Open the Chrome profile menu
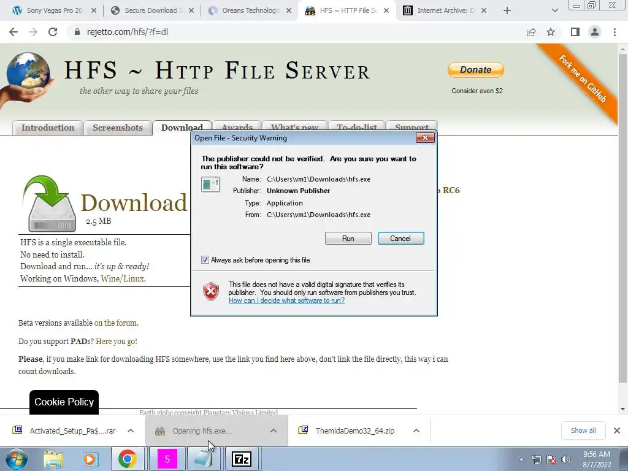628x471 pixels. pyautogui.click(x=595, y=32)
